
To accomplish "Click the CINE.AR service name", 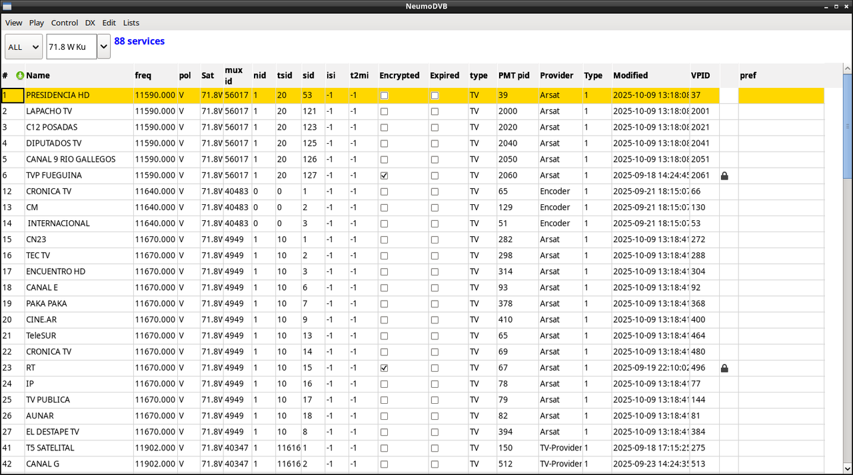I will [x=41, y=320].
